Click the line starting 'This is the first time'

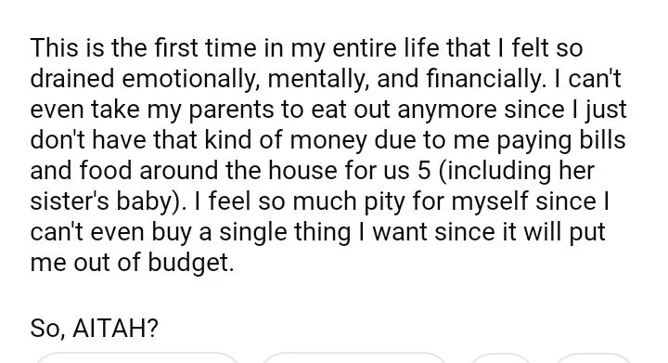306,47
